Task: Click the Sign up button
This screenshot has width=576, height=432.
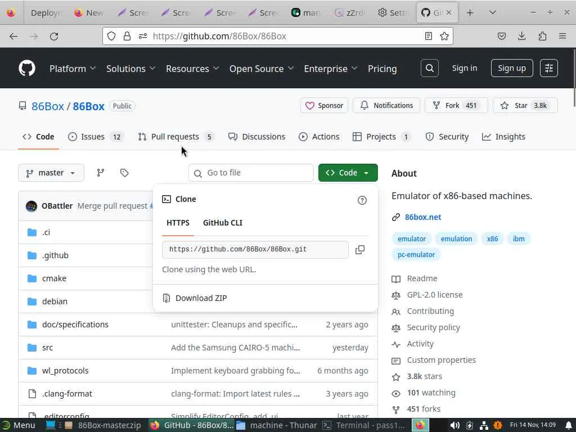Action: [x=512, y=68]
